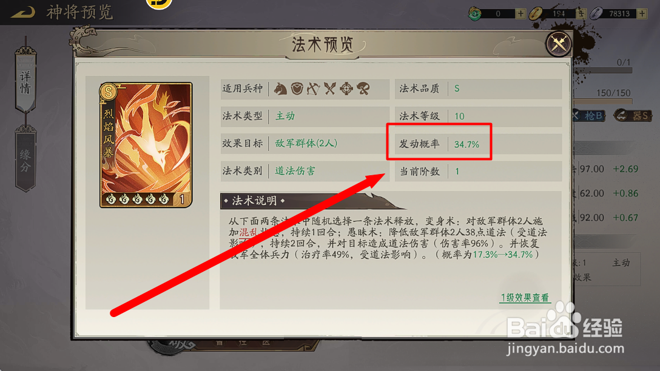Switch to the 详情 side tab

pos(25,80)
